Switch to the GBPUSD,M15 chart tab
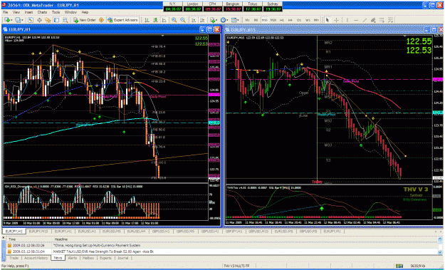The image size is (445, 270). [258, 232]
